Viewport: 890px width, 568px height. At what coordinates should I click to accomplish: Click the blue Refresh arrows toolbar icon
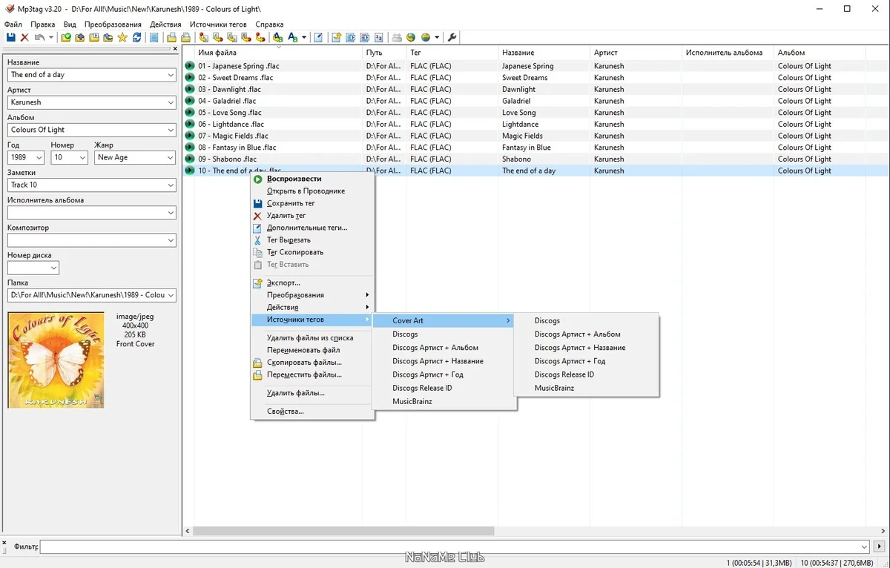[x=136, y=37]
